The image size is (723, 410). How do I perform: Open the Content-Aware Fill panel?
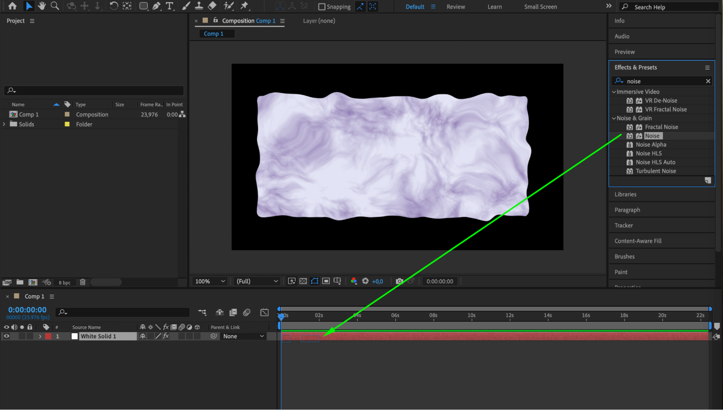coord(638,241)
